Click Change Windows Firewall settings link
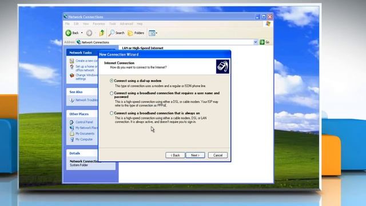 point(86,77)
